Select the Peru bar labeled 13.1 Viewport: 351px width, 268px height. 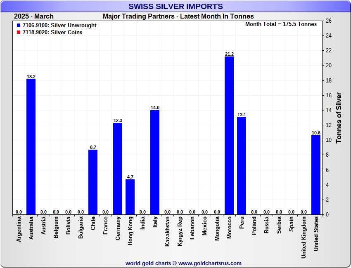tap(242, 166)
